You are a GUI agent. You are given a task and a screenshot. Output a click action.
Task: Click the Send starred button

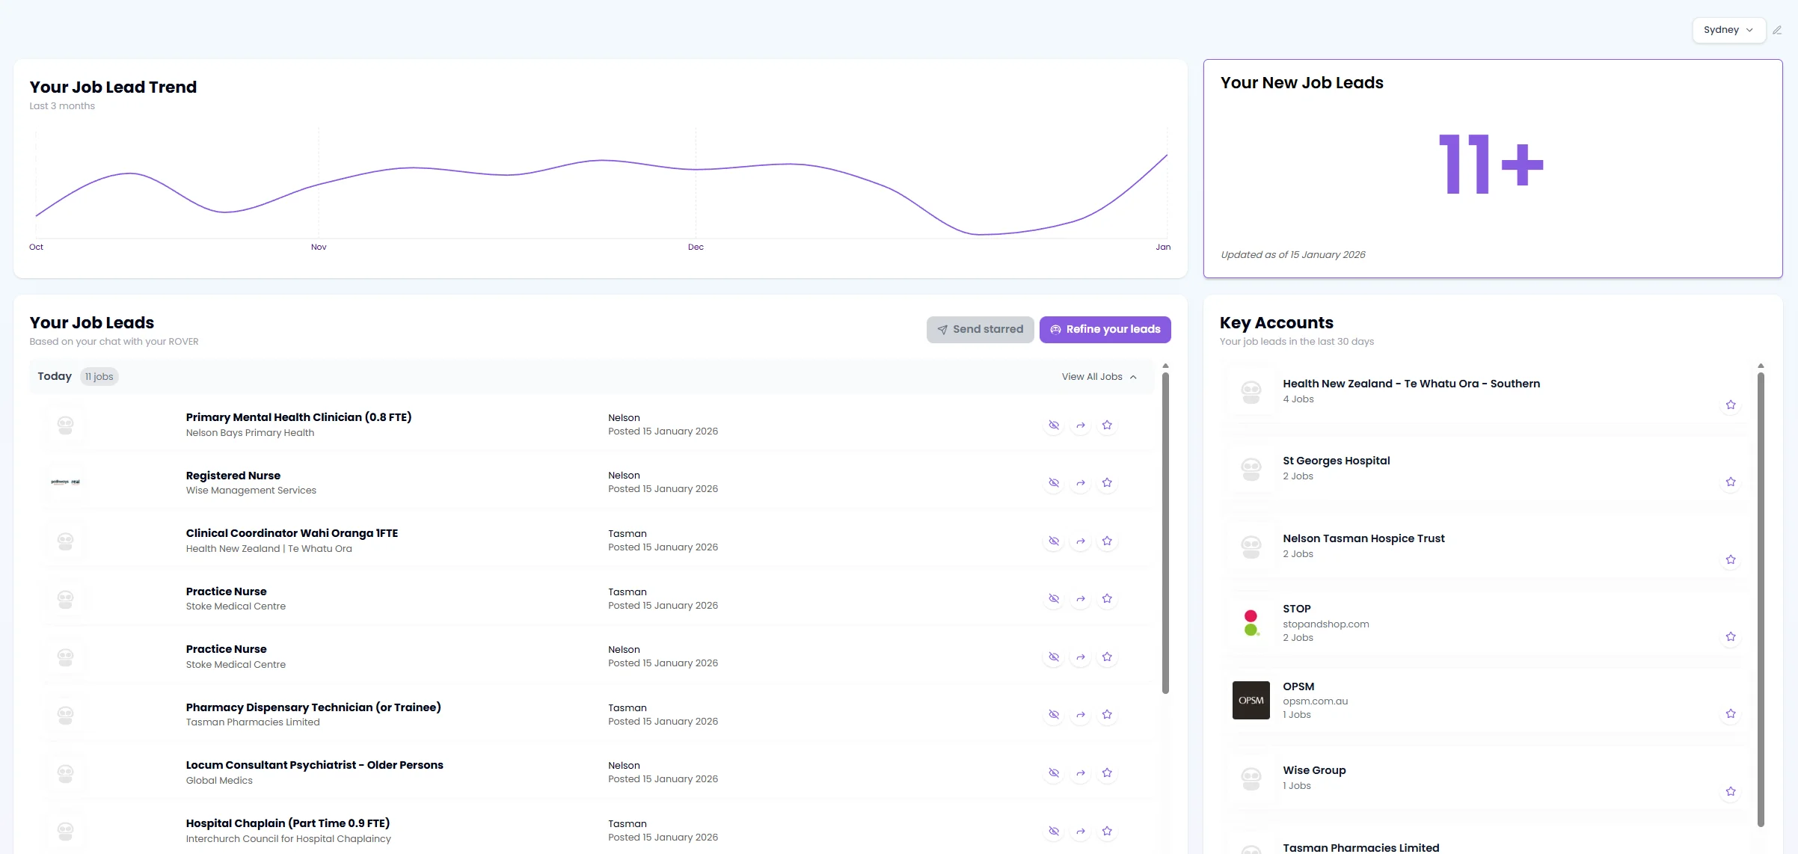pos(980,330)
